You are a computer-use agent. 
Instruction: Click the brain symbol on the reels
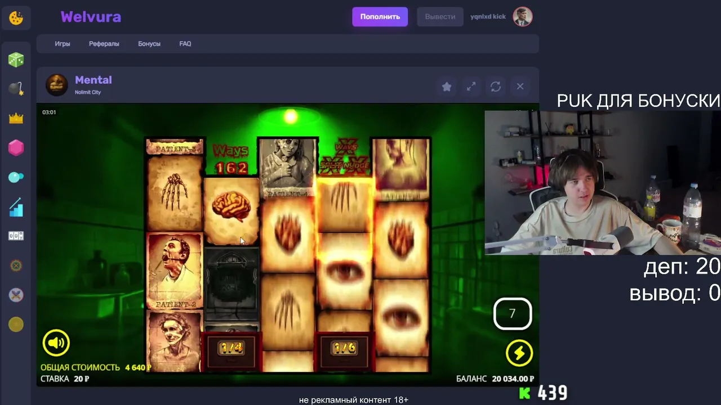coord(232,211)
